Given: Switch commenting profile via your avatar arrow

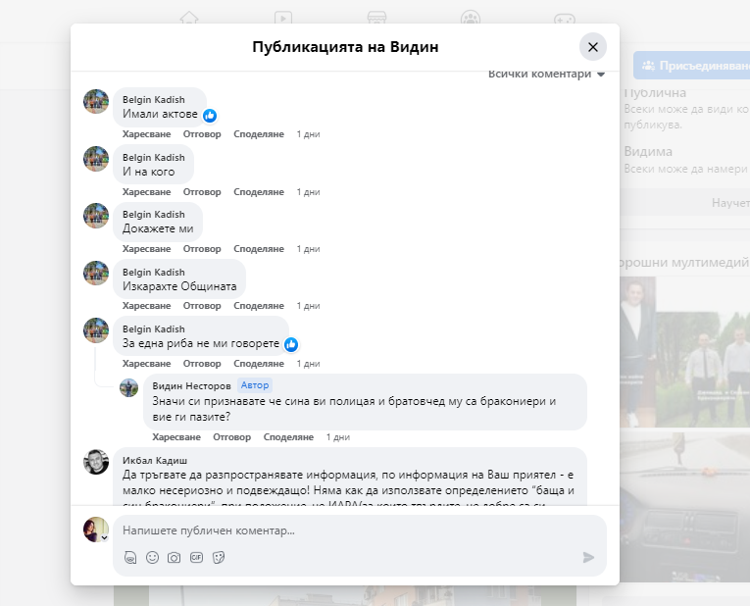Looking at the screenshot, I should (104, 537).
